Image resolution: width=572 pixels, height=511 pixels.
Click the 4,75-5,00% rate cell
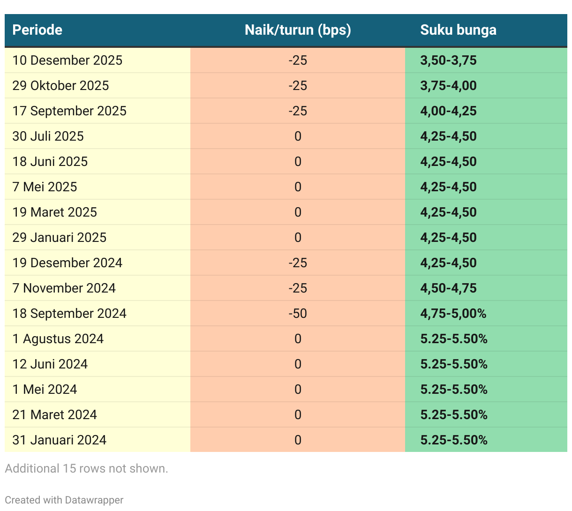[453, 314]
